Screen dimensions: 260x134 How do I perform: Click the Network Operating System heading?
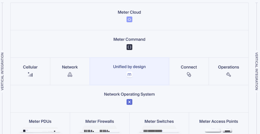(x=129, y=94)
